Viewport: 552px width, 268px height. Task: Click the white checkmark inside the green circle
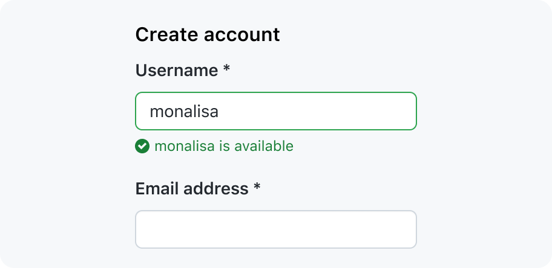(x=142, y=146)
